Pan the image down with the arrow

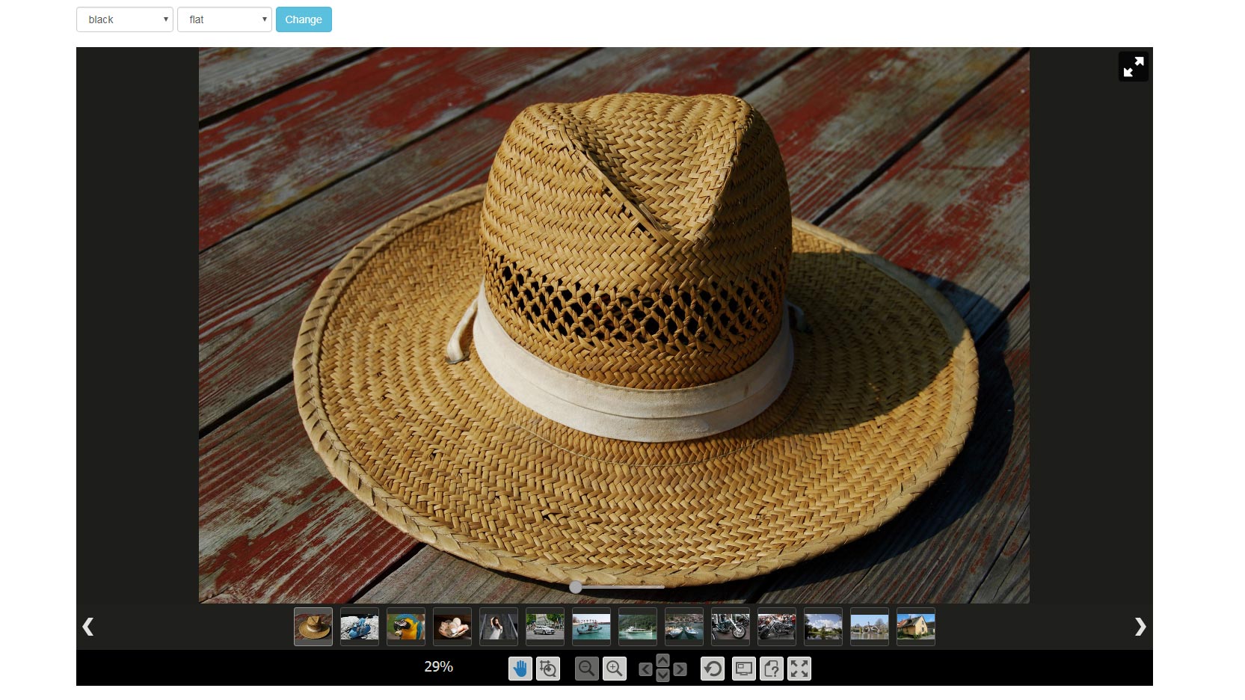[663, 676]
